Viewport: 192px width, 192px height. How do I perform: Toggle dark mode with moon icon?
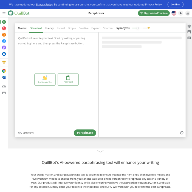[x=181, y=13]
